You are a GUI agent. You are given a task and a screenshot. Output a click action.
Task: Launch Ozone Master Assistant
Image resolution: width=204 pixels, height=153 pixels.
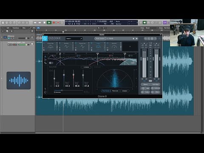pos(100,39)
